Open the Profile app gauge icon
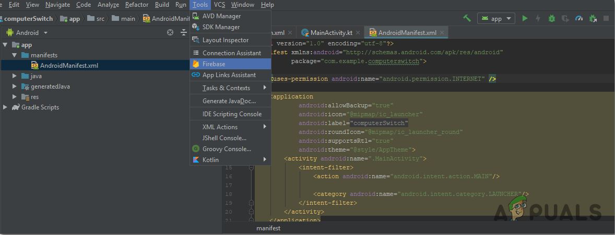This screenshot has width=615, height=235. 578,18
